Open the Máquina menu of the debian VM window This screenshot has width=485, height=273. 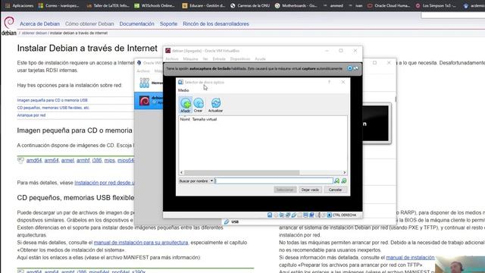tap(190, 59)
